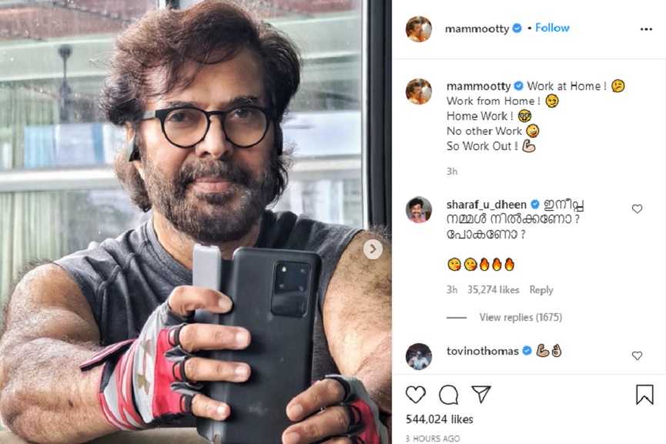The image size is (666, 444).
Task: Like the post with the heart icon
Action: point(416,394)
